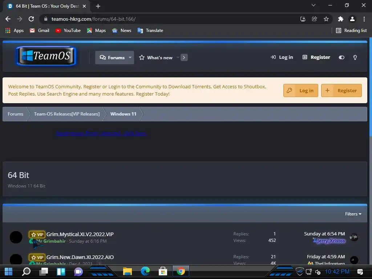Screen dimensions: 372x279
Task: Click the taskbar clock 10:42 PM
Action: (337, 271)
